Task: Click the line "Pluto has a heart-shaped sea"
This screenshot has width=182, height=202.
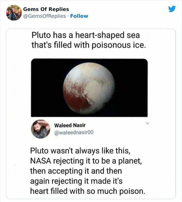Action: (x=86, y=35)
